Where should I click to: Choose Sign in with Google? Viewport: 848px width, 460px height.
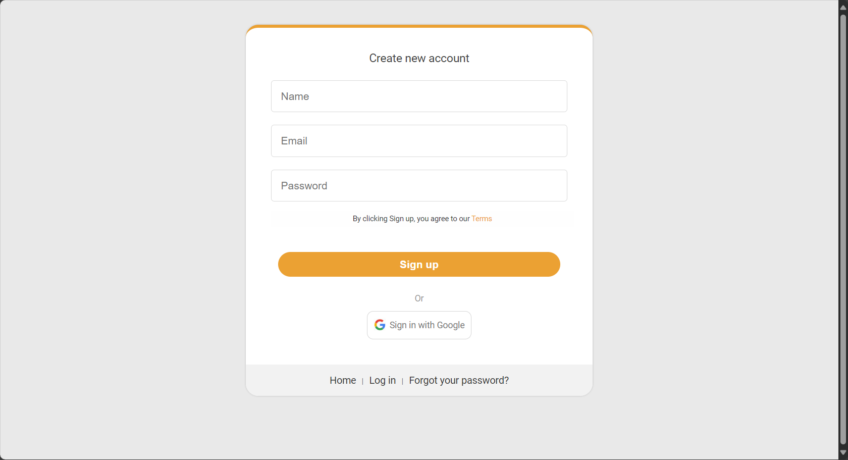click(419, 325)
